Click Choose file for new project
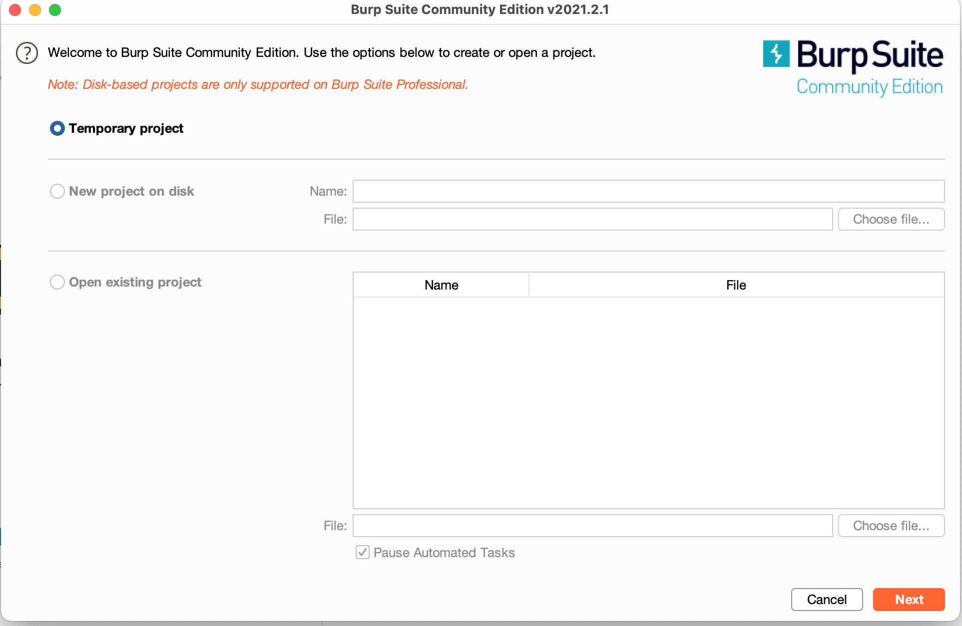Viewport: 962px width, 626px height. [x=891, y=219]
